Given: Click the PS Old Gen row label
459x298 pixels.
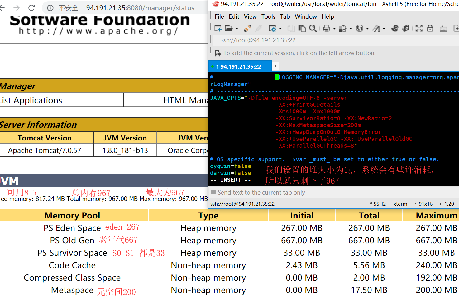Looking at the screenshot, I should pos(72,241).
